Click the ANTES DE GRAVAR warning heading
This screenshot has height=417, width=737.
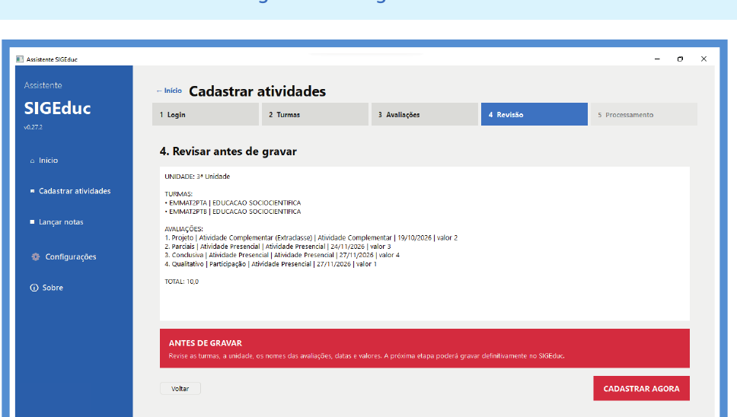click(x=206, y=343)
